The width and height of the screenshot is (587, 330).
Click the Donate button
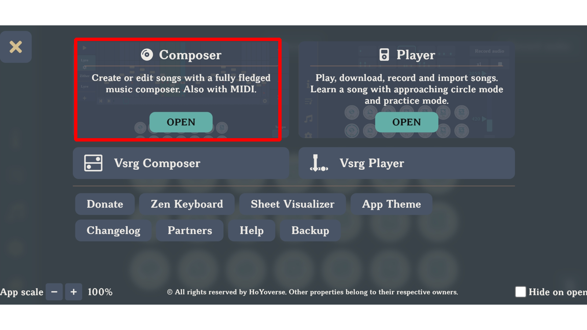[105, 204]
